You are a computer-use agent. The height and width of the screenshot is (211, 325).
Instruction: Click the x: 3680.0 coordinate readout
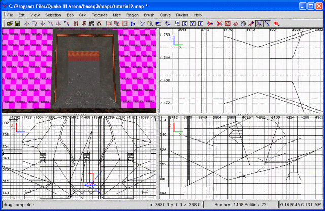[x=159, y=205]
